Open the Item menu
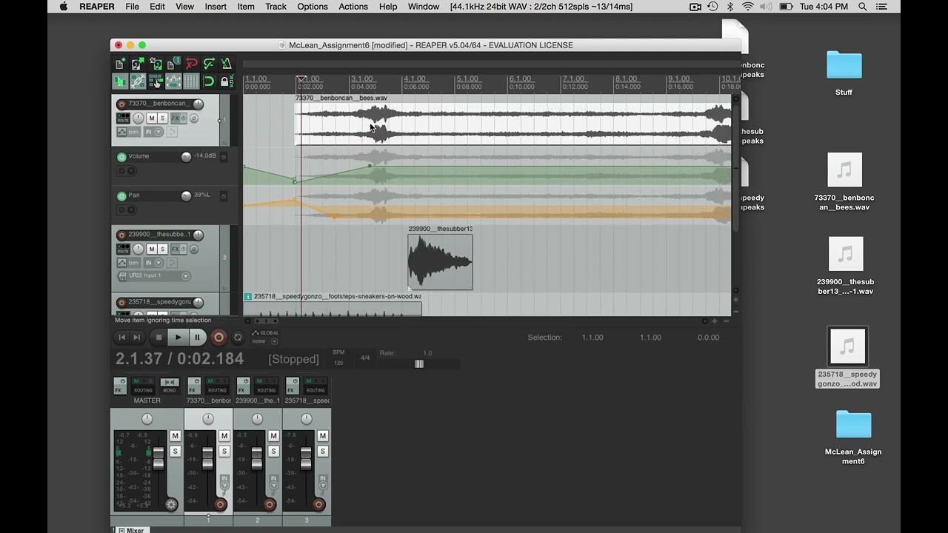 [246, 7]
